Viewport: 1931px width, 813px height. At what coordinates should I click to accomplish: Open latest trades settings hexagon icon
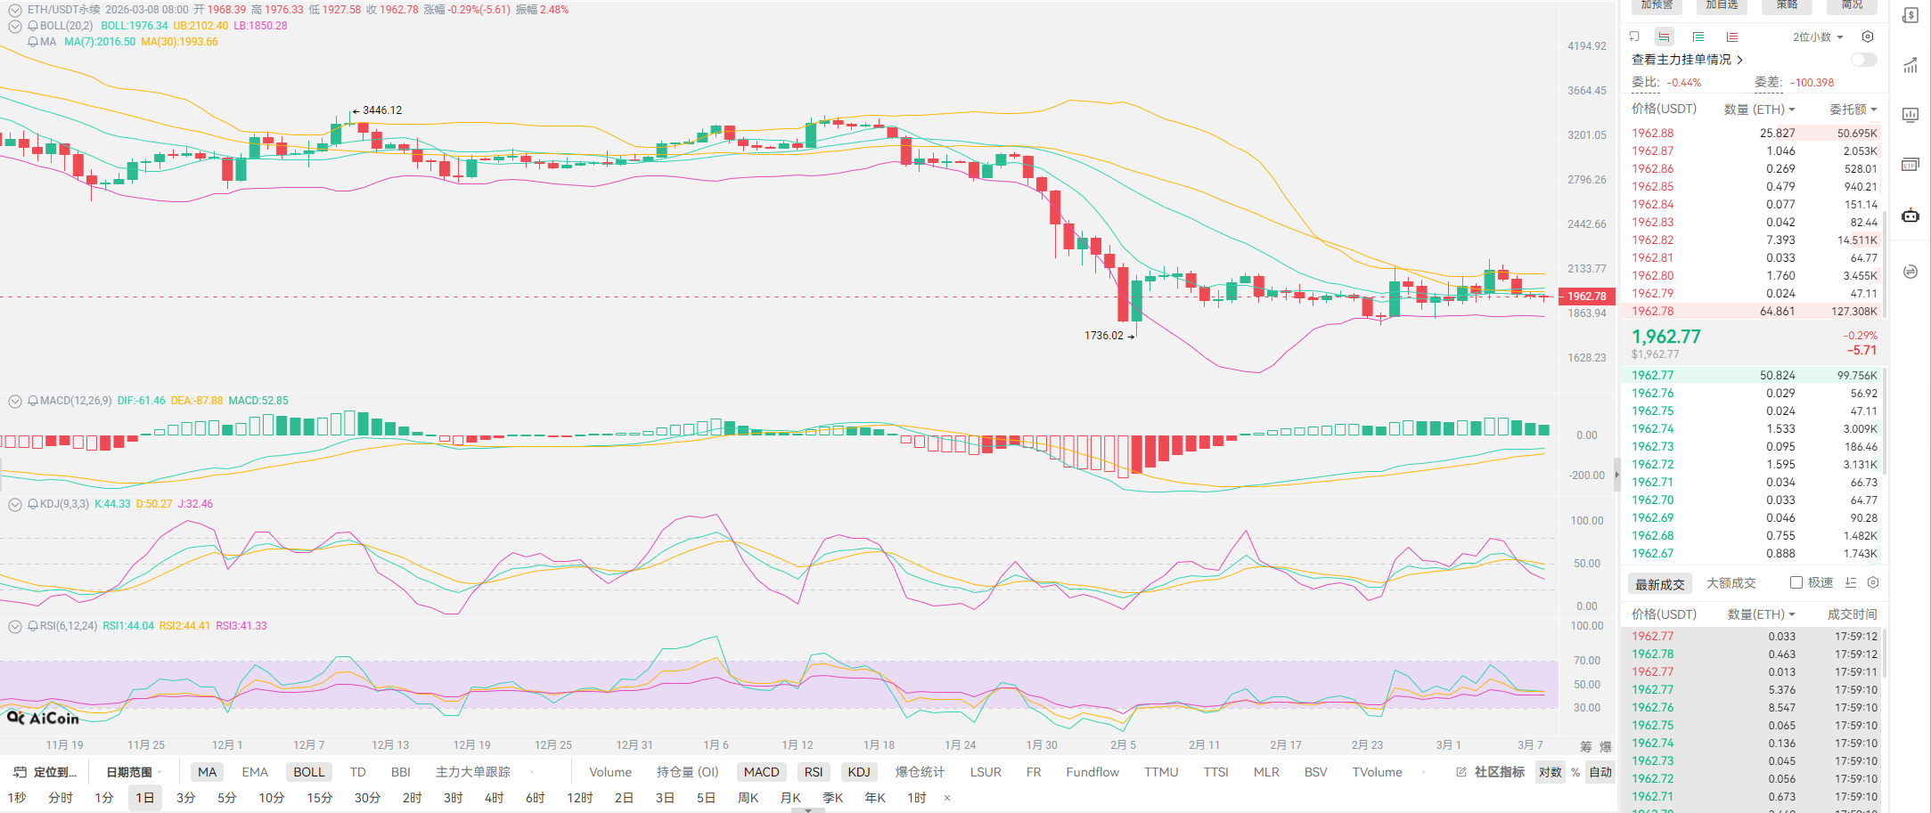pos(1873,582)
